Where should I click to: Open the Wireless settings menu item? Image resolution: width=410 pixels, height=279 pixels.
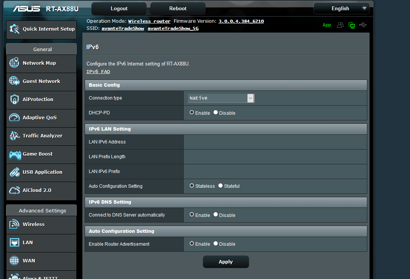click(x=41, y=225)
